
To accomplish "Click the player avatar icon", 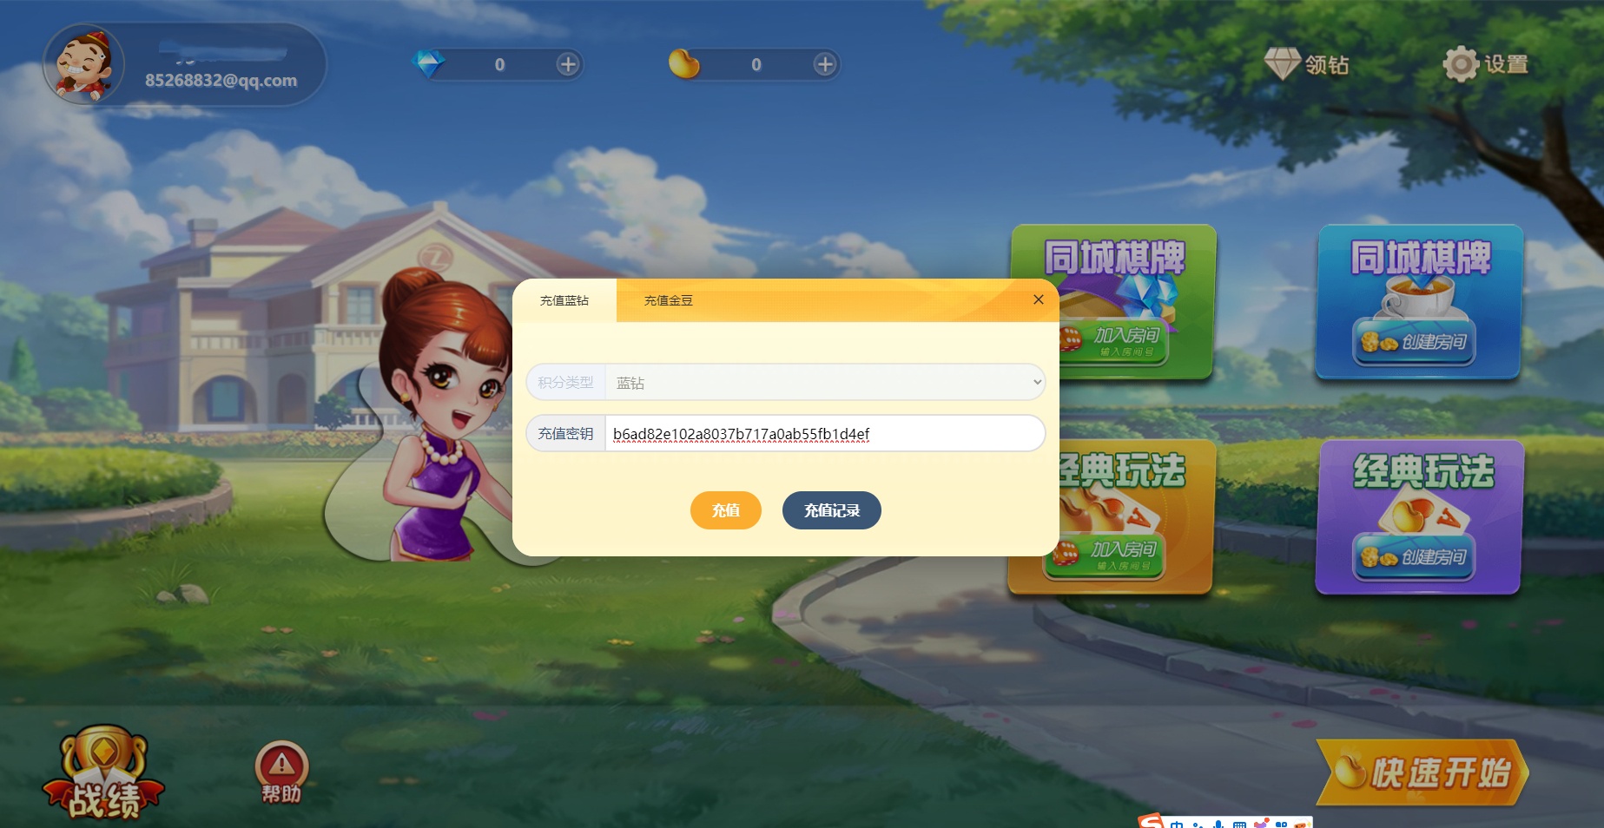I will (x=83, y=65).
